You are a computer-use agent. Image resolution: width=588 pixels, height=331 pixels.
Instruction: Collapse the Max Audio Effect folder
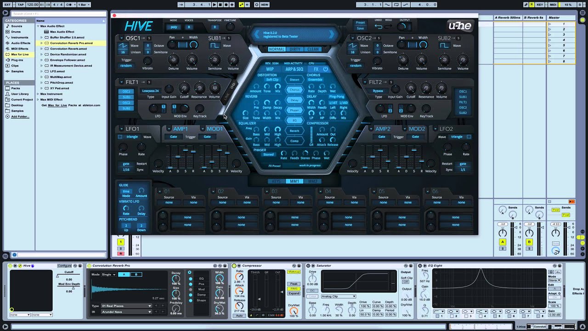click(x=38, y=26)
